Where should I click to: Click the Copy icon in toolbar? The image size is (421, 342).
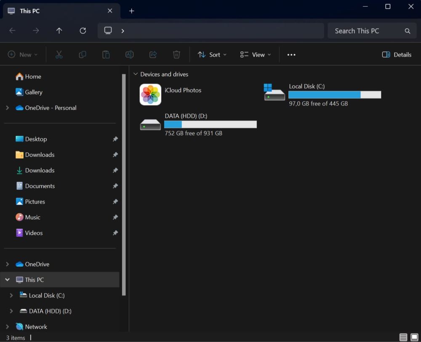(83, 55)
